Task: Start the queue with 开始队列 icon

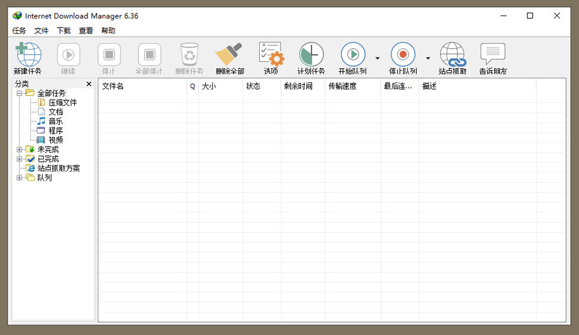Action: (353, 55)
